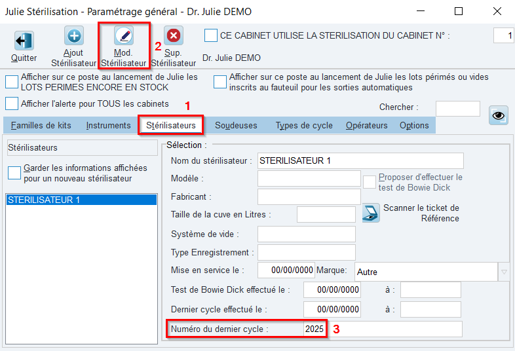The width and height of the screenshot is (515, 351).
Task: Click Scanner le ticket de Référence label
Action: pyautogui.click(x=421, y=213)
